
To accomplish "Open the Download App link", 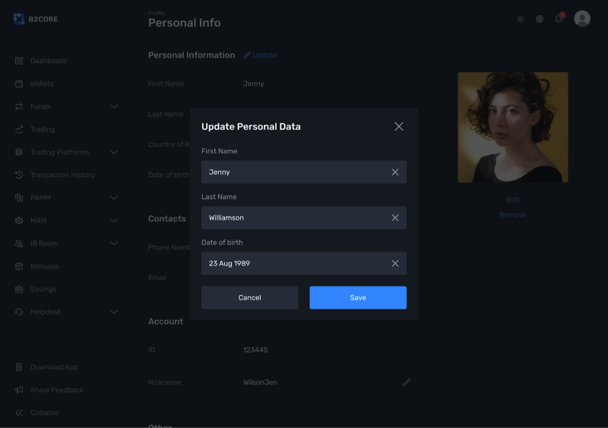I will 54,367.
